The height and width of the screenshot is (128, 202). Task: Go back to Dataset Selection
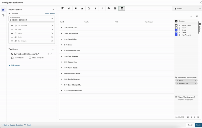(x=12, y=125)
